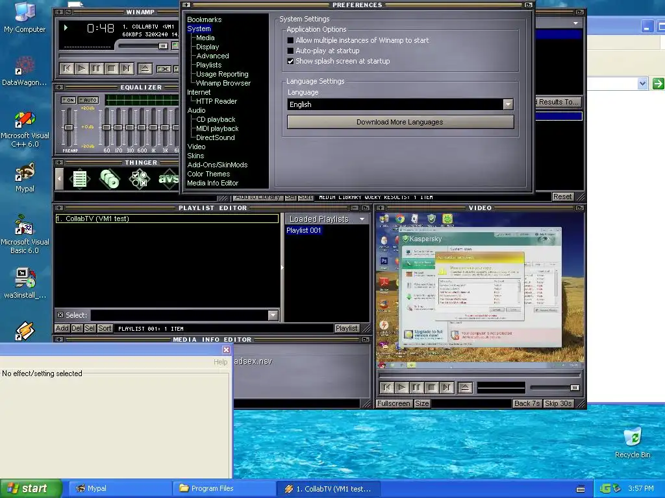Click Eject in Video window controls
The width and height of the screenshot is (665, 498).
(465, 388)
